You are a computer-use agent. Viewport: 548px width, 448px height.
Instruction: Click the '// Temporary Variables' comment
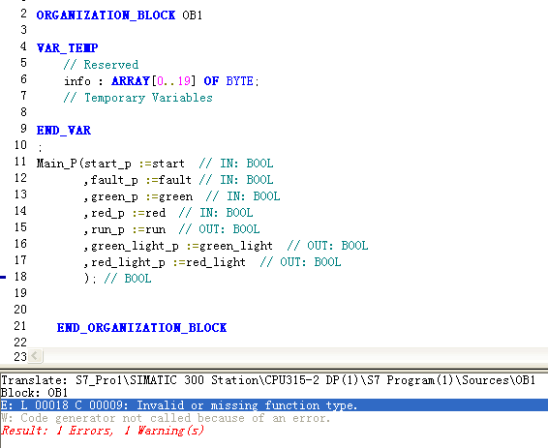click(x=138, y=98)
